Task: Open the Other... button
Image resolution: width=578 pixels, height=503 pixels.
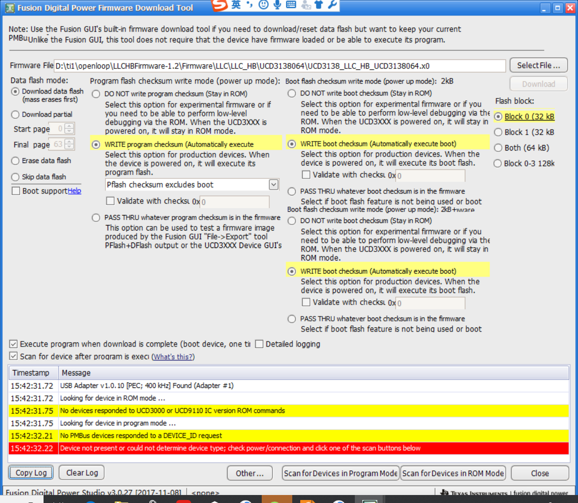Action: click(250, 473)
